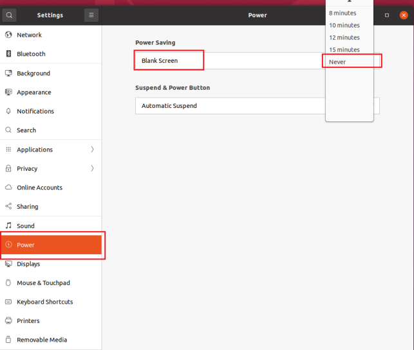Click the Mouse & Touchpad icon
This screenshot has width=414, height=350.
click(x=8, y=283)
